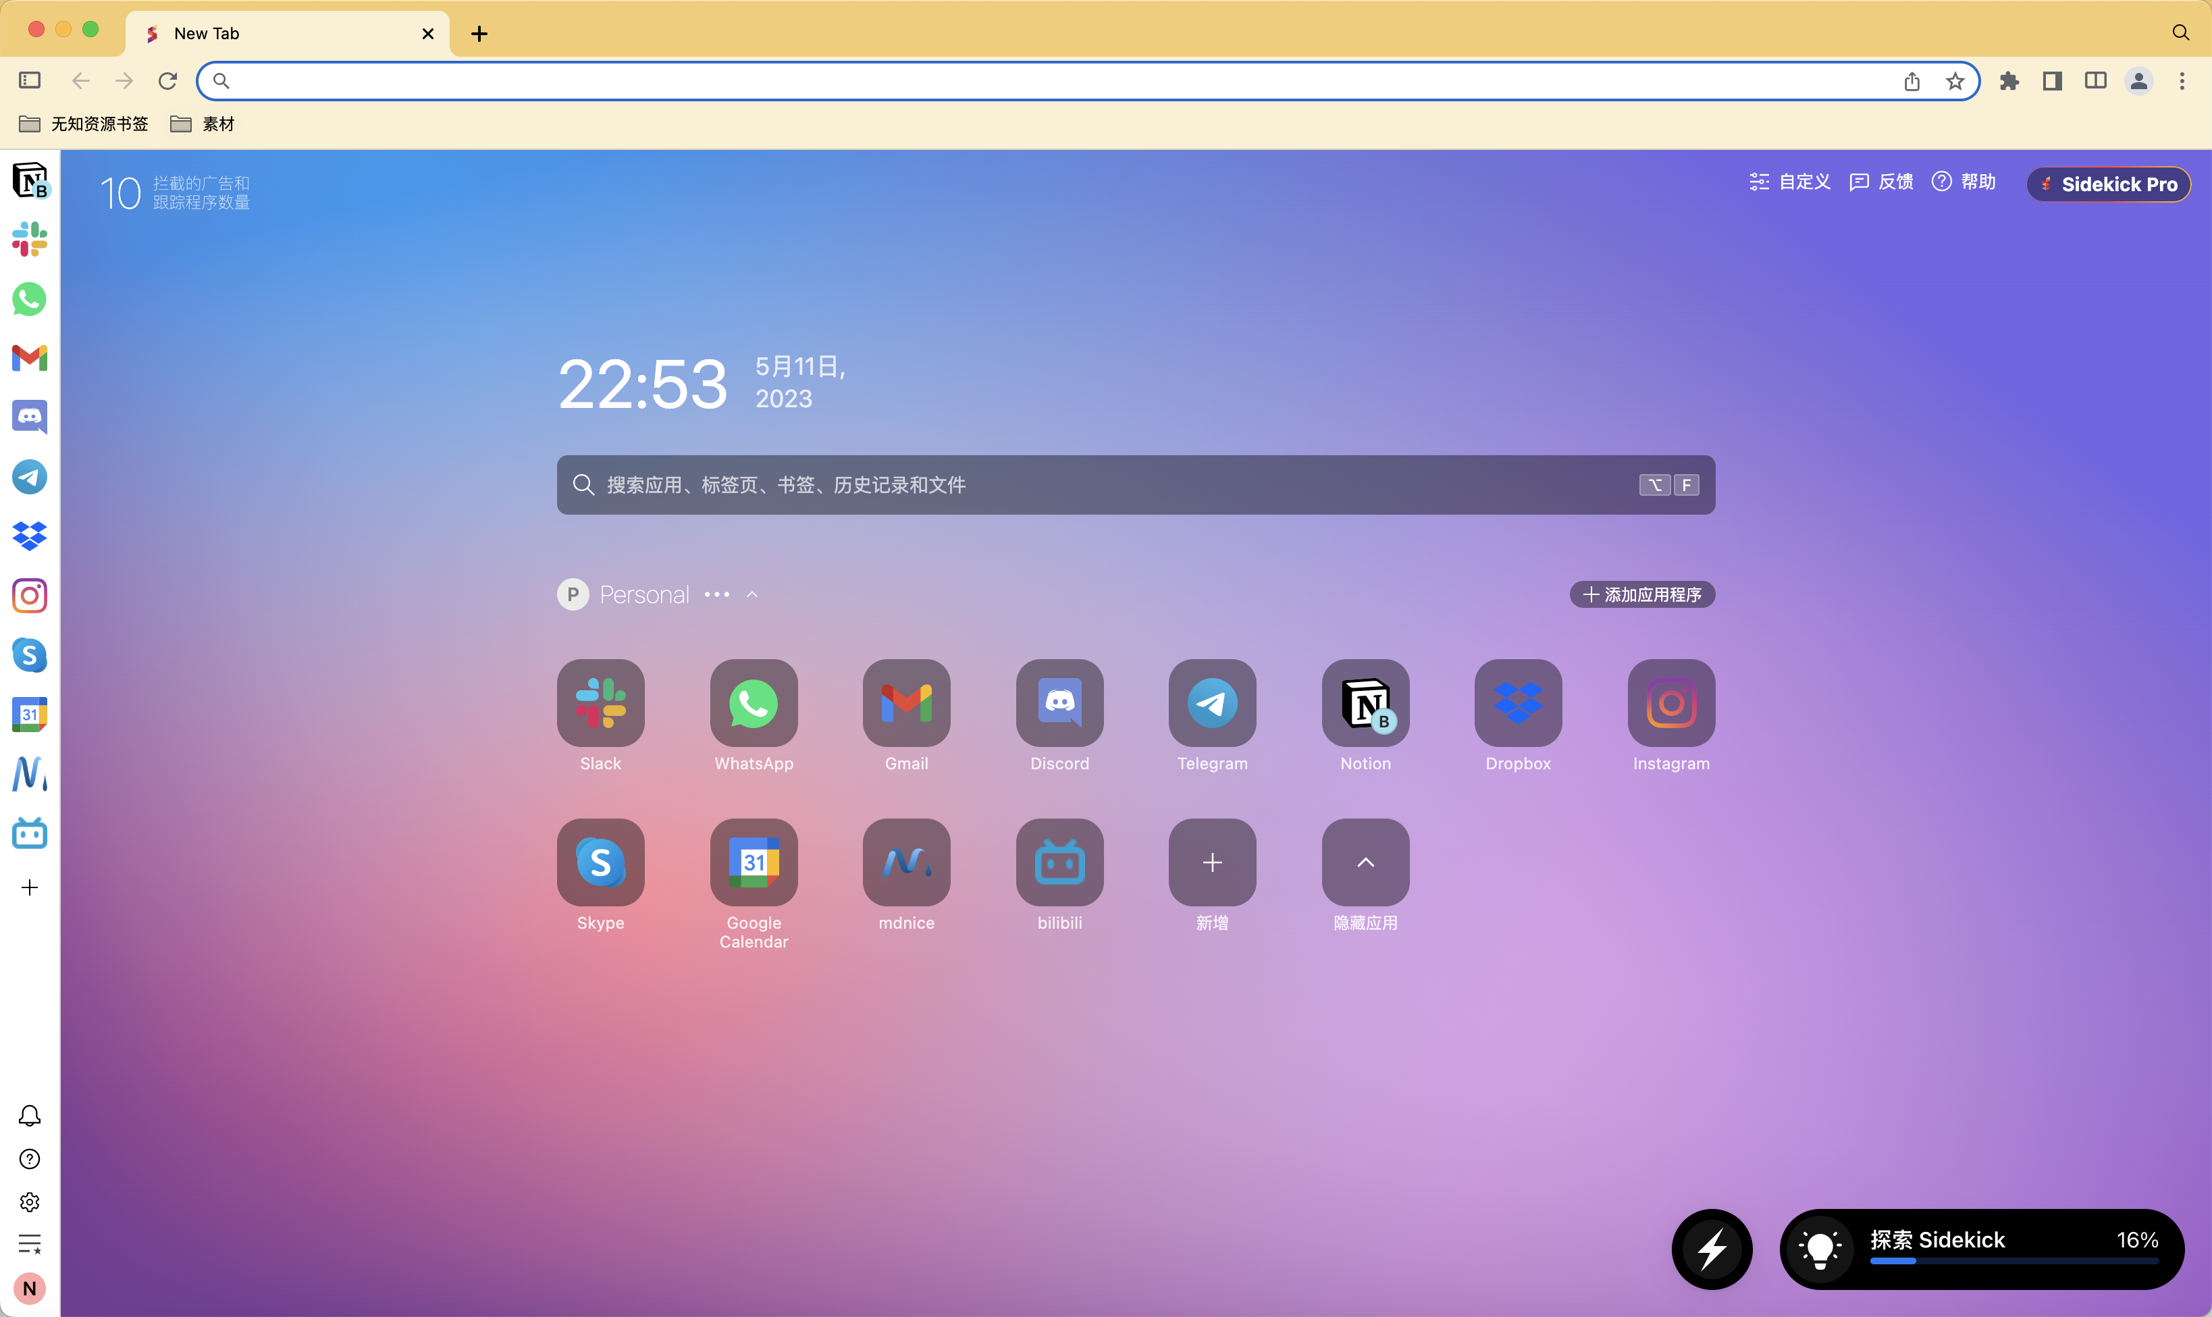Open the notifications bell in the sidebar
Image resolution: width=2212 pixels, height=1317 pixels.
coord(29,1116)
